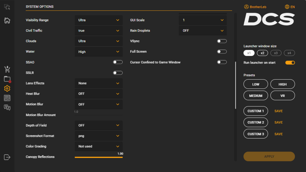Select the x2 launcher window size

262,53
